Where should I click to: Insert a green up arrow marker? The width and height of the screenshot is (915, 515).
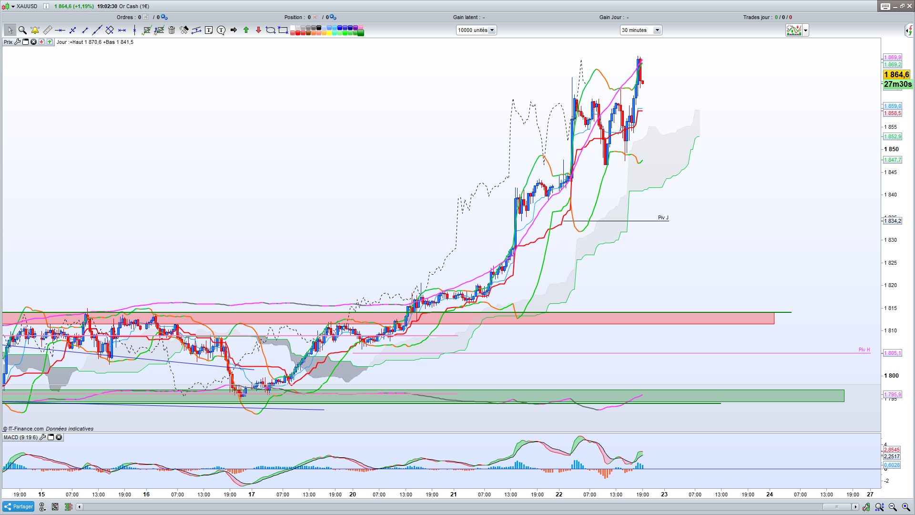[246, 30]
